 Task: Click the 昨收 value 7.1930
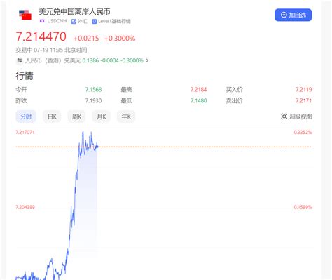(93, 101)
